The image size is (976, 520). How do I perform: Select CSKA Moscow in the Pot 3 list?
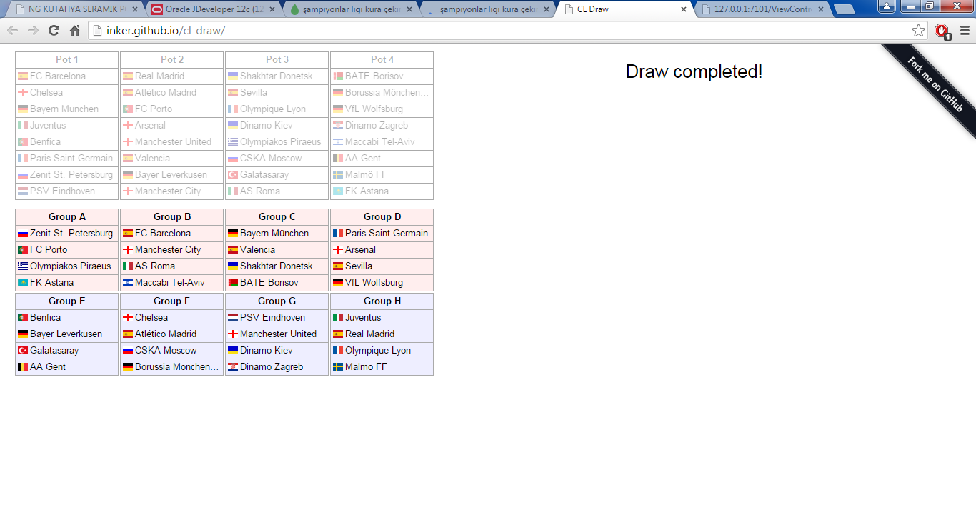277,159
